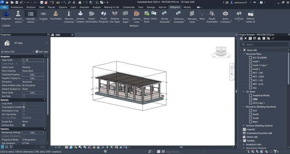Click the Properties panel vertical scrollbar
290x154 pixels.
[48, 87]
